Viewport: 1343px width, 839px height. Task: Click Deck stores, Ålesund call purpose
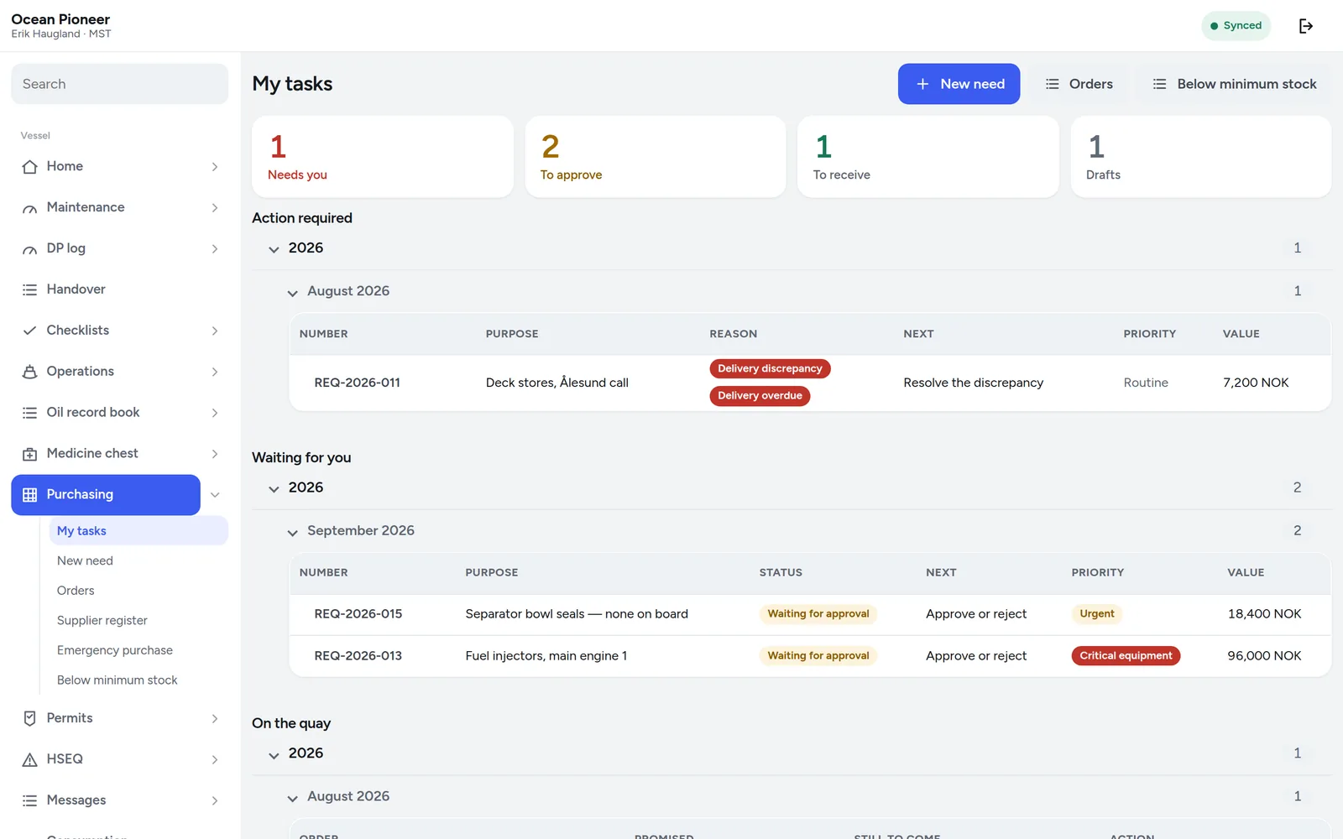point(557,383)
